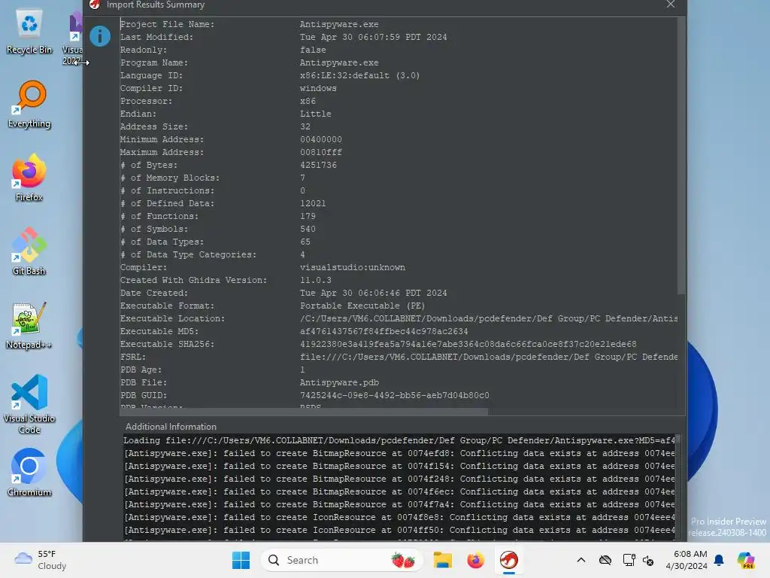
Task: Click the Compiler value visualstudio:unknown
Action: (x=352, y=267)
